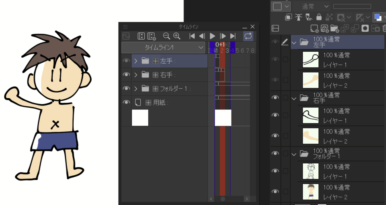Image resolution: width=386 pixels, height=205 pixels.
Task: Toggle loop playback in the timeline
Action: click(248, 36)
